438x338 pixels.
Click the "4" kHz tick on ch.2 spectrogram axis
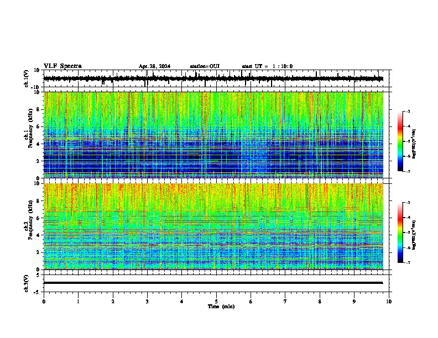pos(39,235)
